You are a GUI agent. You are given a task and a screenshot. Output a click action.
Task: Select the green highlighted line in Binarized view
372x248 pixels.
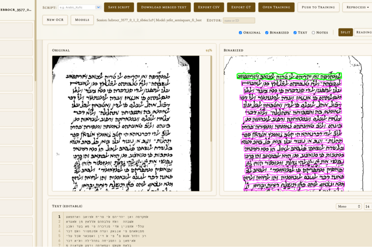pyautogui.click(x=289, y=76)
